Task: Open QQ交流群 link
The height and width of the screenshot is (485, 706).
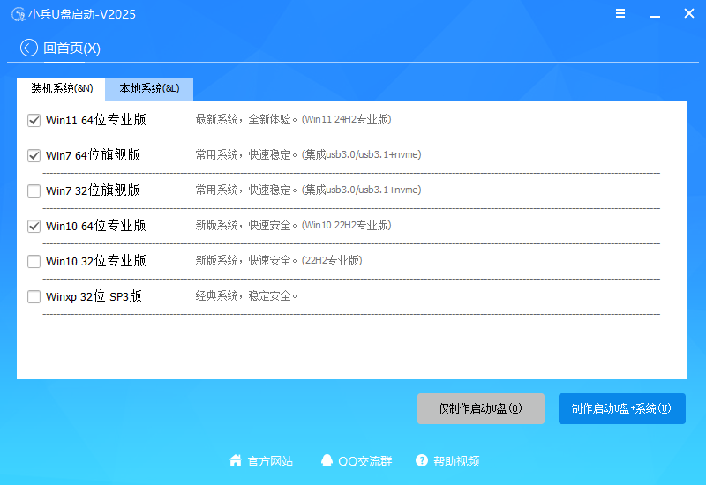Action: pos(365,461)
